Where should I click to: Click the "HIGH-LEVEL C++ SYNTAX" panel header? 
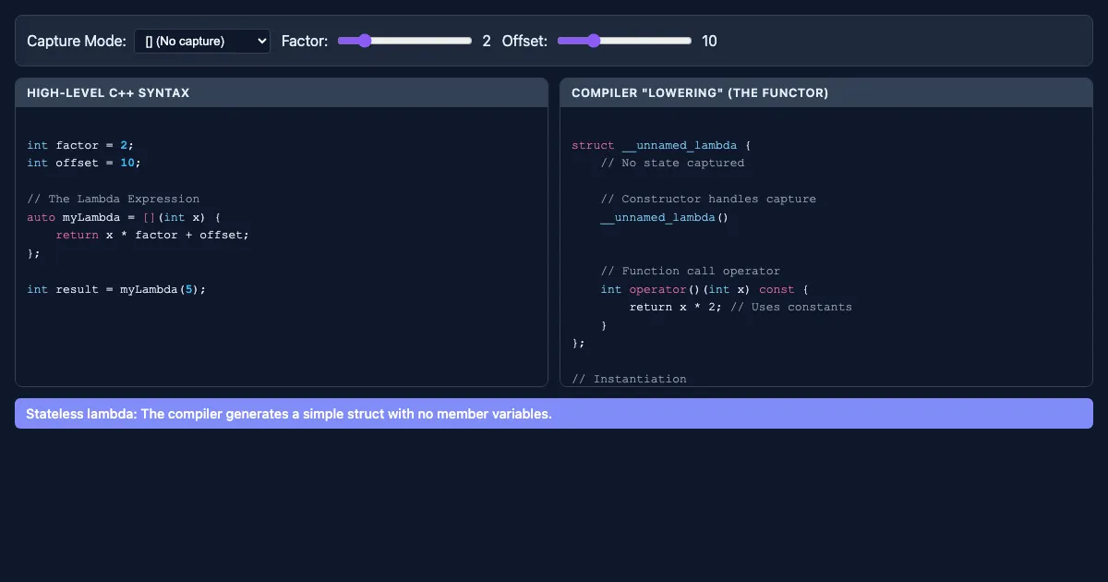pyautogui.click(x=282, y=92)
